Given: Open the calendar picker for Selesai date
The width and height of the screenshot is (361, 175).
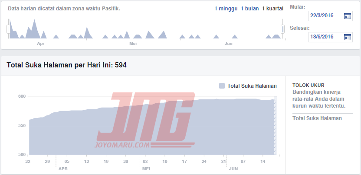Looking at the screenshot, I should tap(347, 37).
